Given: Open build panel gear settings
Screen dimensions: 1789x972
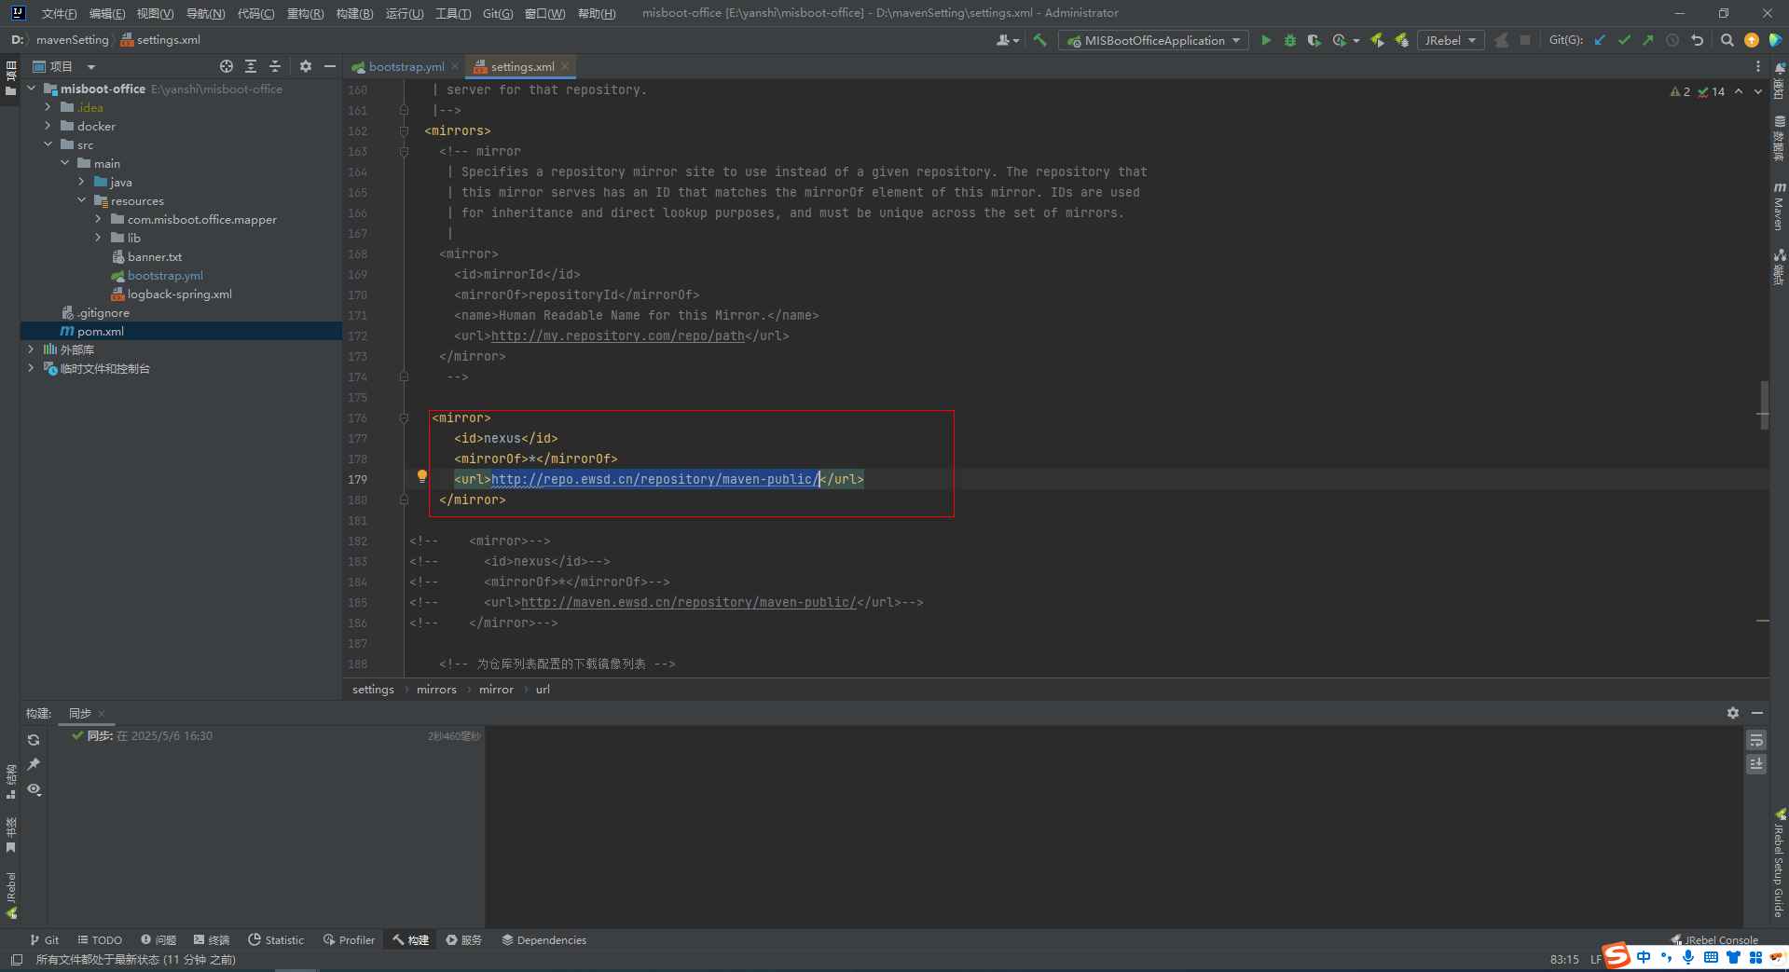Looking at the screenshot, I should coord(1732,713).
